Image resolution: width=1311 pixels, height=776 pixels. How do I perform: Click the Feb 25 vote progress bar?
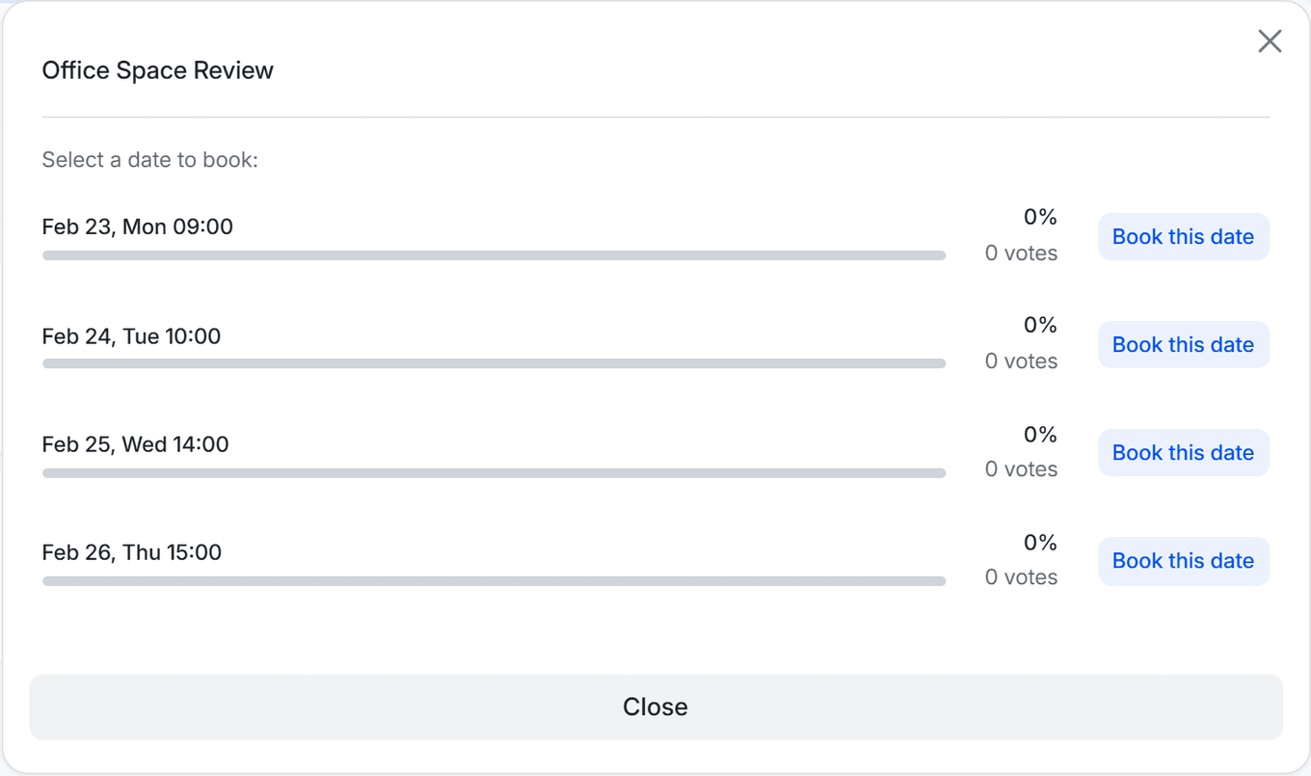pyautogui.click(x=494, y=472)
